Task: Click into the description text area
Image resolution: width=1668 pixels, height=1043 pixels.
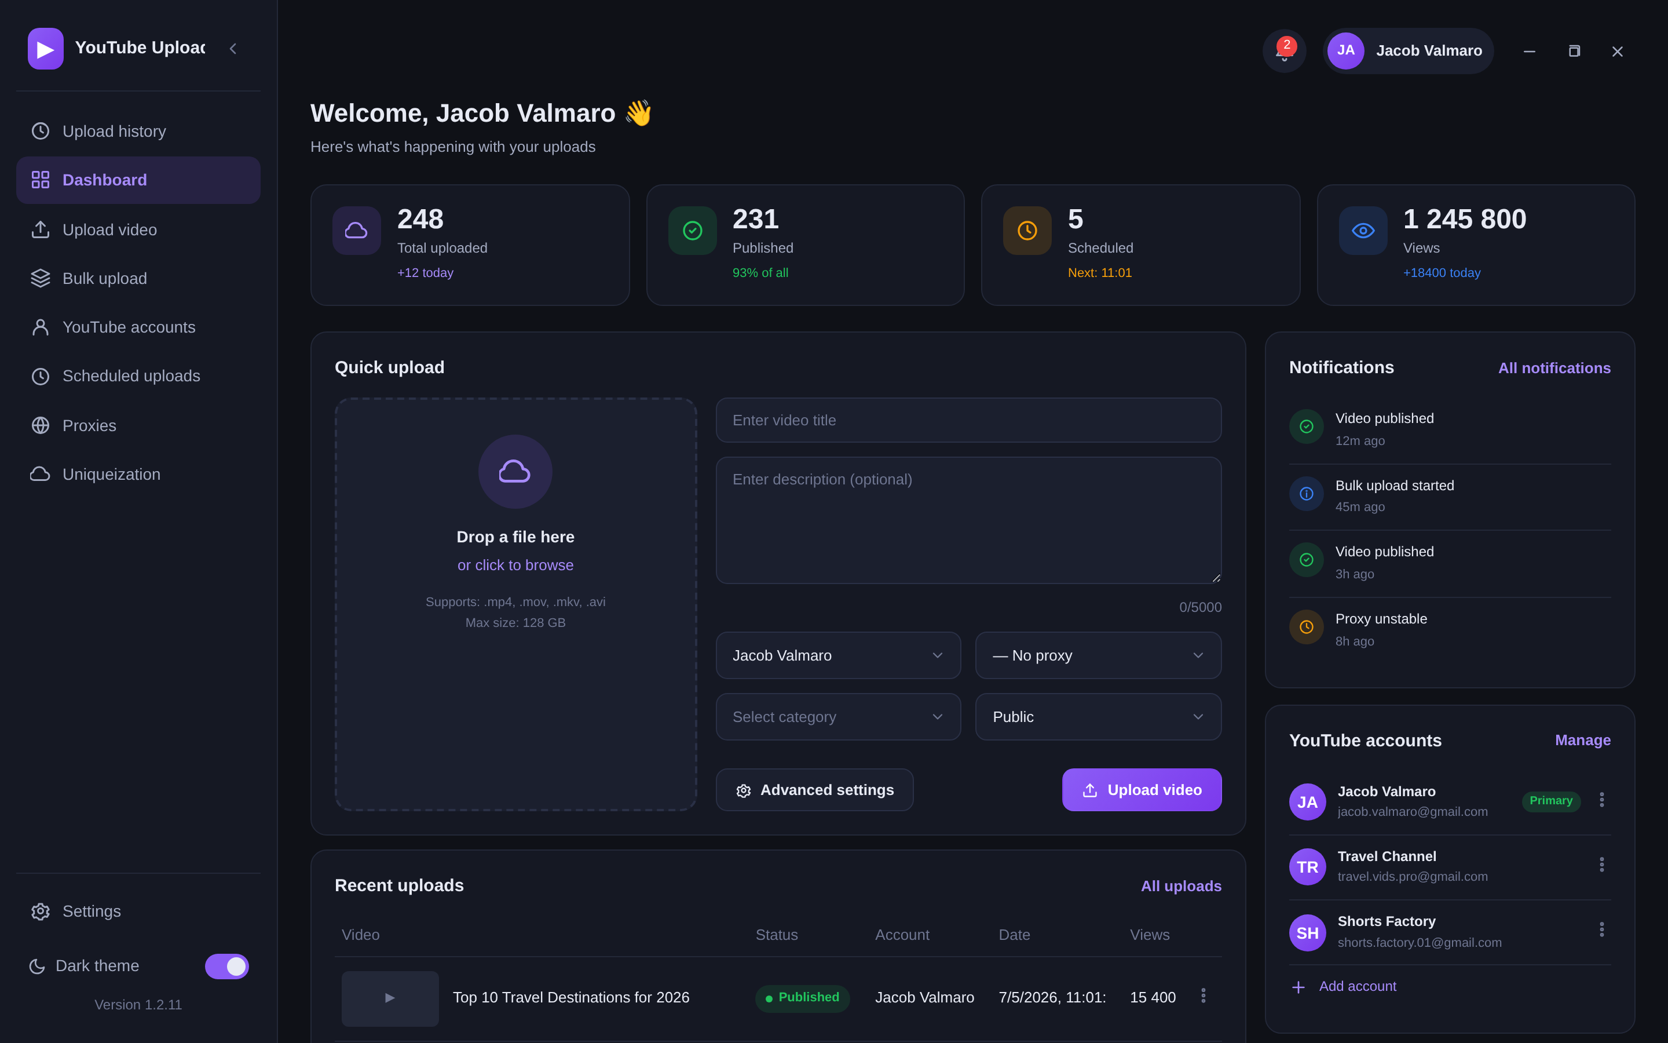Action: click(968, 520)
